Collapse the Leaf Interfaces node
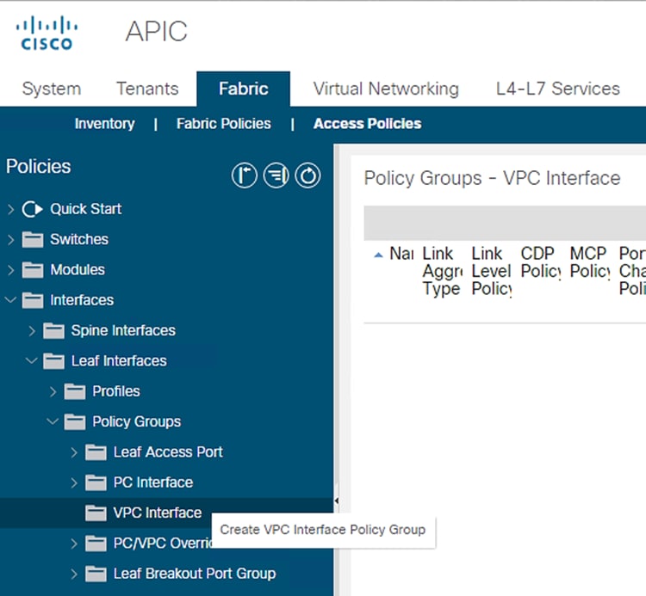Screen dimensions: 646x596 click(x=32, y=361)
